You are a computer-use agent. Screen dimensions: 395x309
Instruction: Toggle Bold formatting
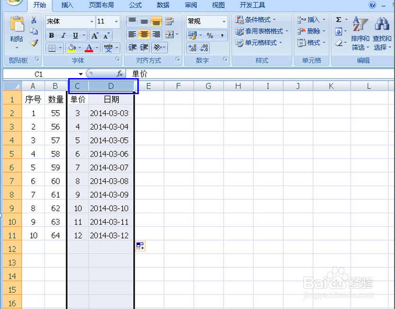[52, 35]
